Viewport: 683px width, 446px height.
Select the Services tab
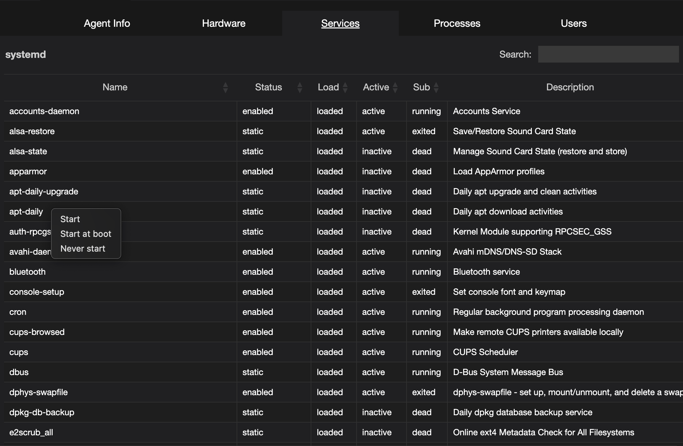340,23
